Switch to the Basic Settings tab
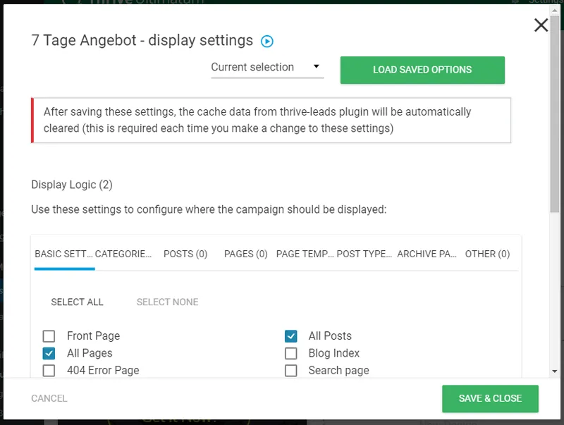This screenshot has width=564, height=425. coord(64,254)
